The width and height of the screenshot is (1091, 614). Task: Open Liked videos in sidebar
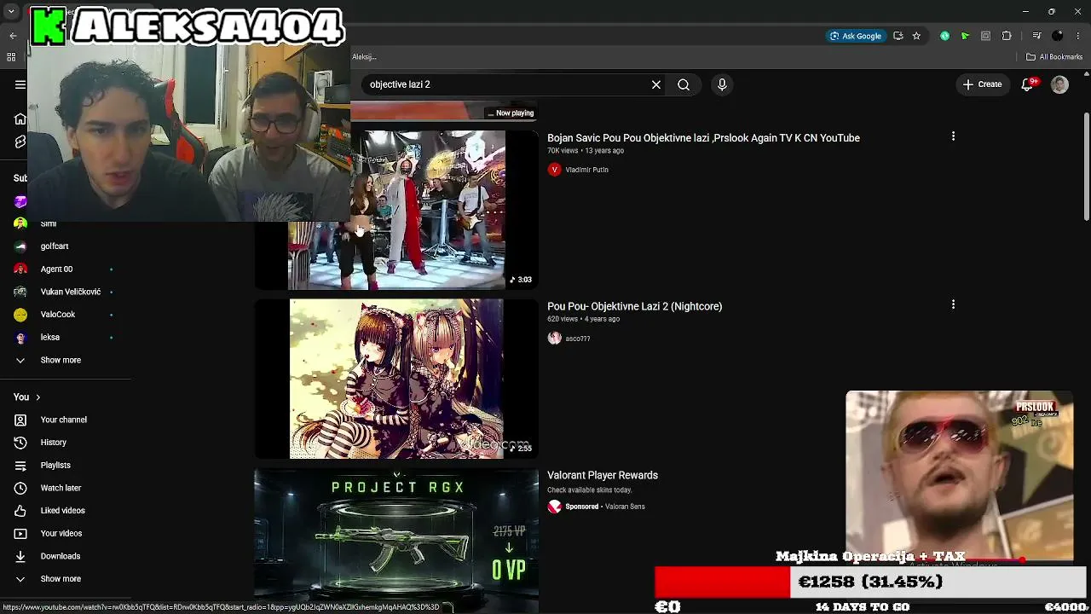point(65,511)
